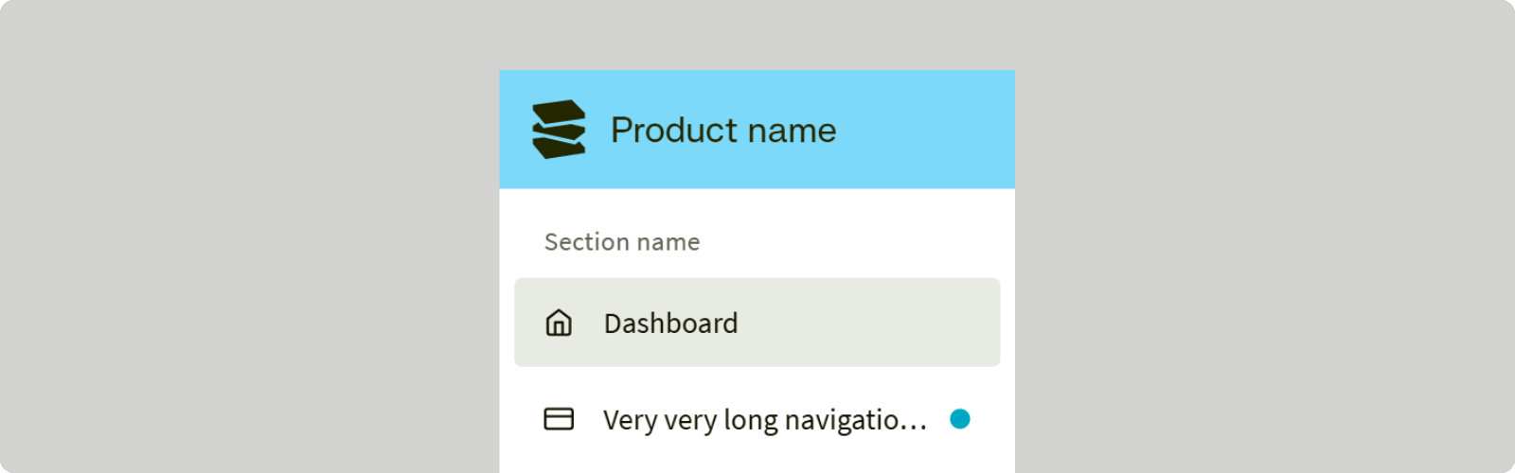Click the credit card icon
Screen dimensions: 1515x473
(559, 418)
